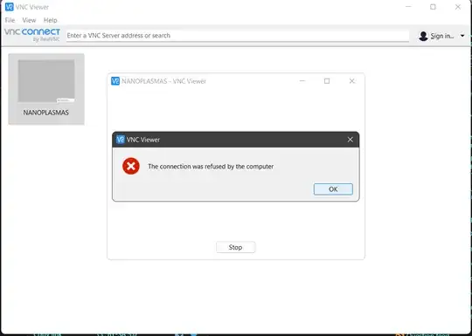Minimize the NANOPLASMAS - VNC Viewer window
472x336 pixels.
coord(302,81)
